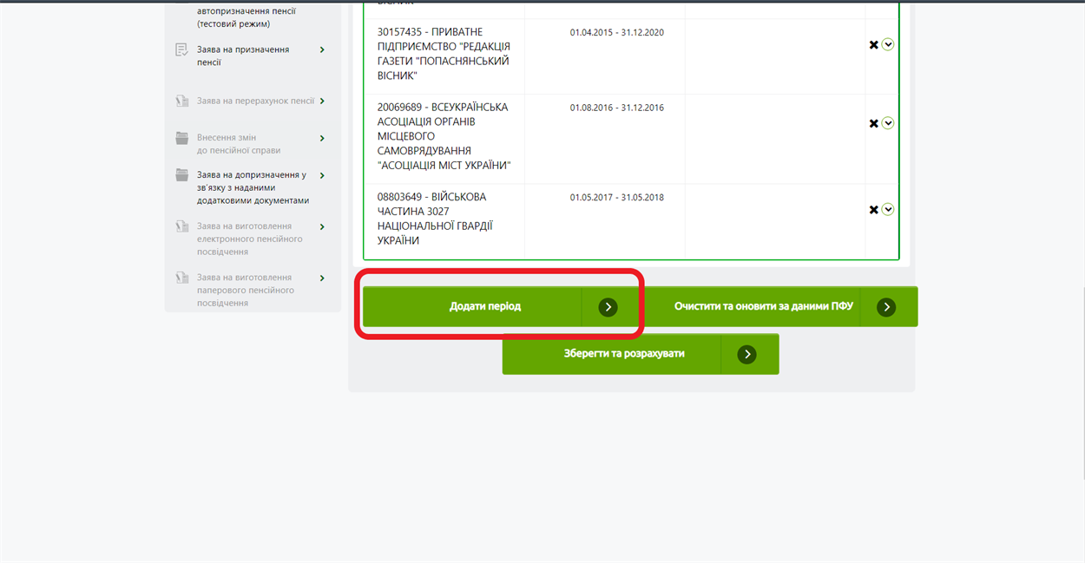Viewport: 1085px width, 563px height.
Task: Select date range 01.08.2016 - 31.12.2016
Action: coord(617,108)
